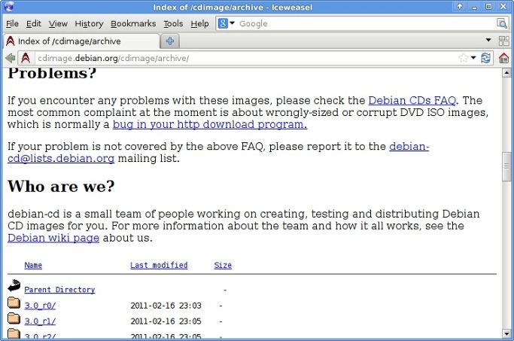Follow the bug in your http download program link

click(210, 125)
